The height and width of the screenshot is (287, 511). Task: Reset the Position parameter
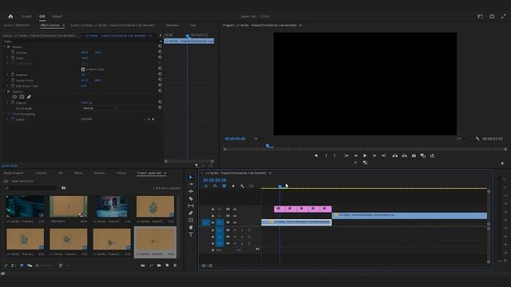point(160,52)
